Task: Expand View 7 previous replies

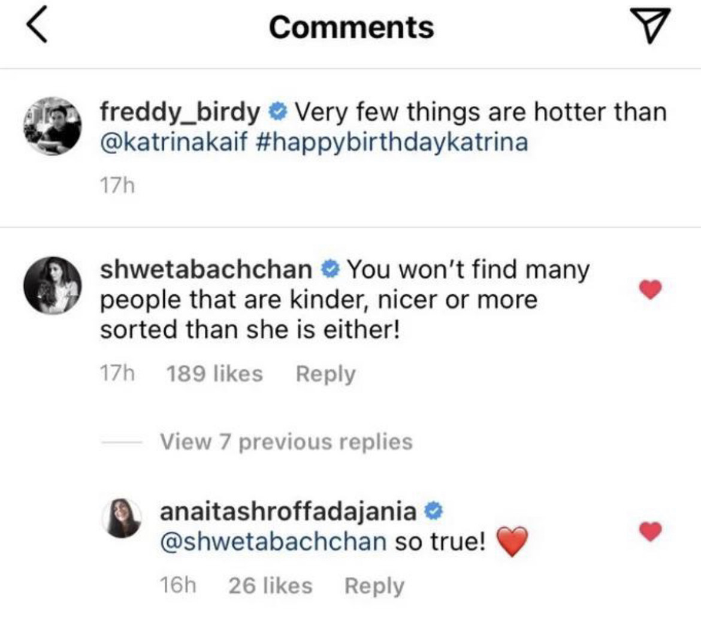Action: click(x=286, y=442)
